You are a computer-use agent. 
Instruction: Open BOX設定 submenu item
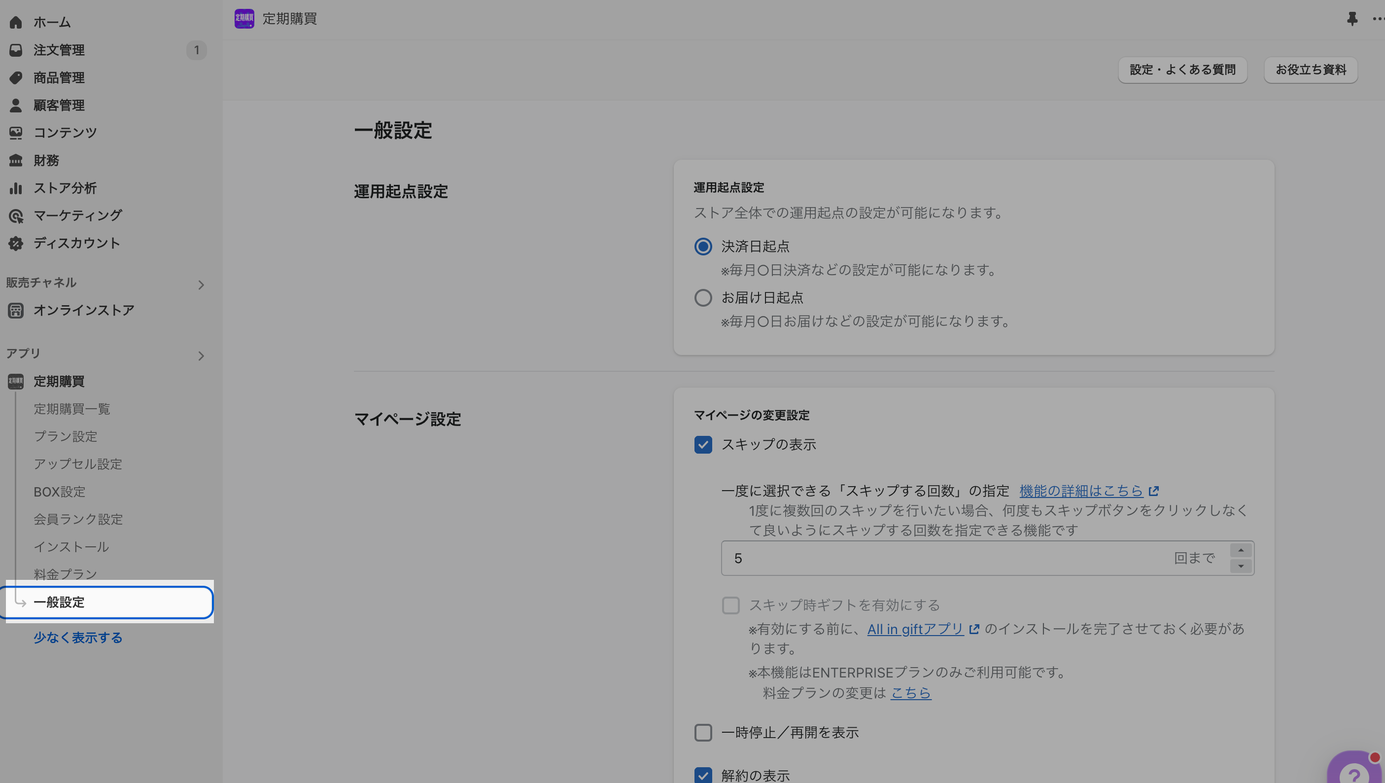(60, 492)
